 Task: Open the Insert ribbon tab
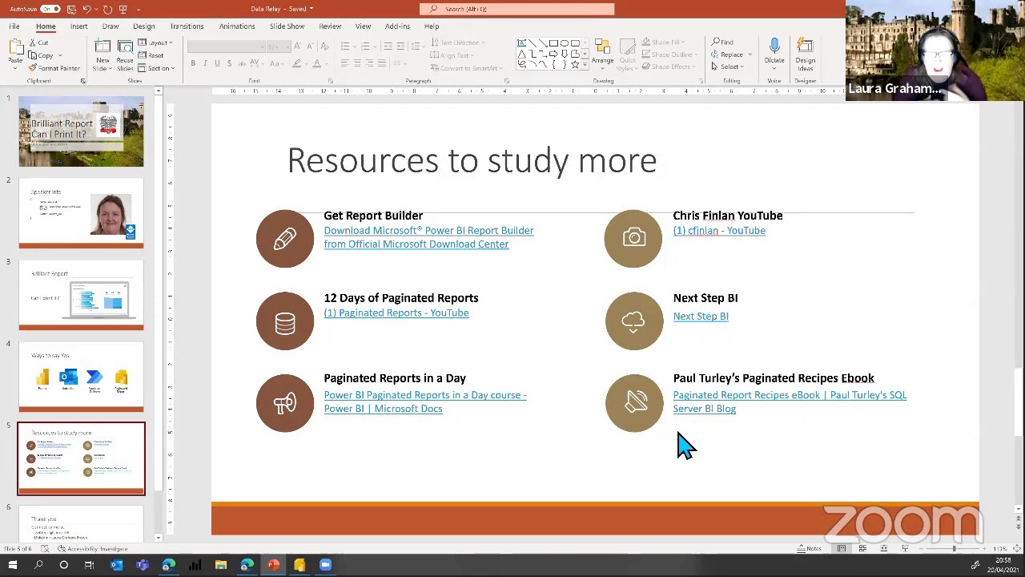(x=78, y=26)
